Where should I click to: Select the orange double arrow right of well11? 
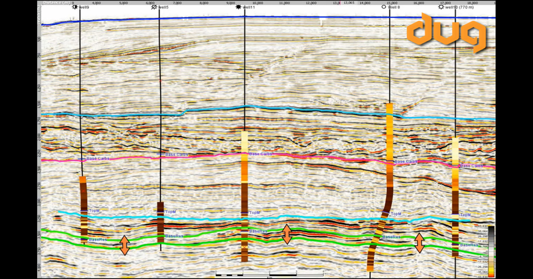tap(287, 234)
